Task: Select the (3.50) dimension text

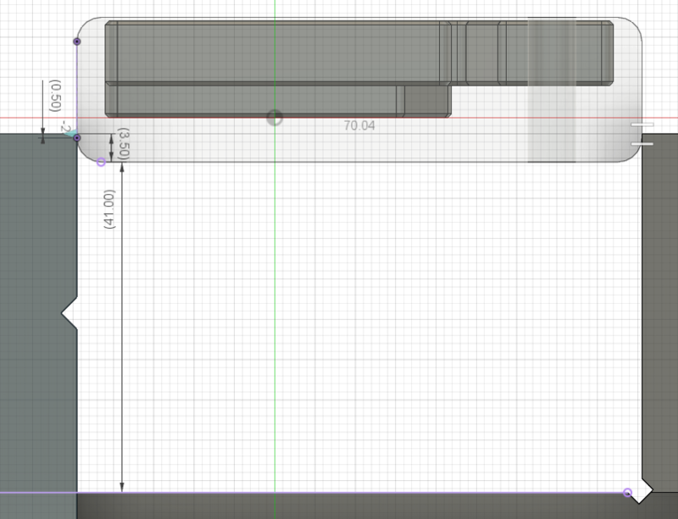Action: click(x=124, y=144)
